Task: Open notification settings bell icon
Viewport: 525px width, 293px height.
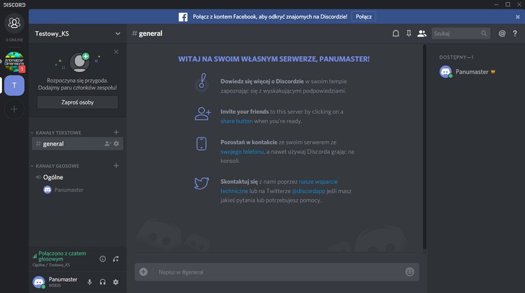Action: point(396,33)
